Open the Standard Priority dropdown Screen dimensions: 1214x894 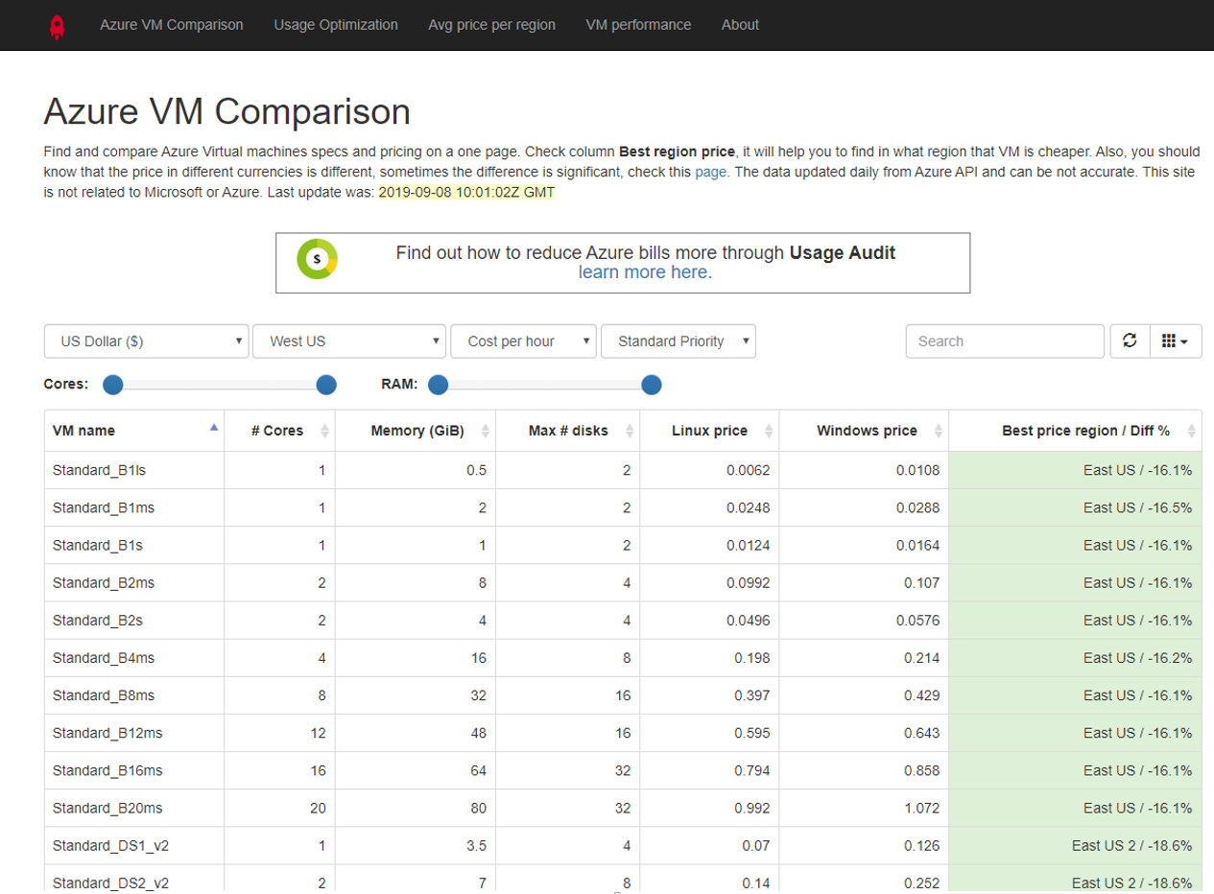(x=678, y=341)
